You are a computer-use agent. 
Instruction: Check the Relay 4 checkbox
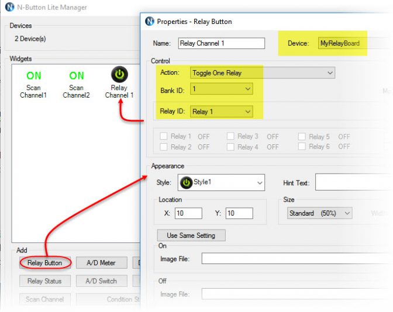[230, 147]
